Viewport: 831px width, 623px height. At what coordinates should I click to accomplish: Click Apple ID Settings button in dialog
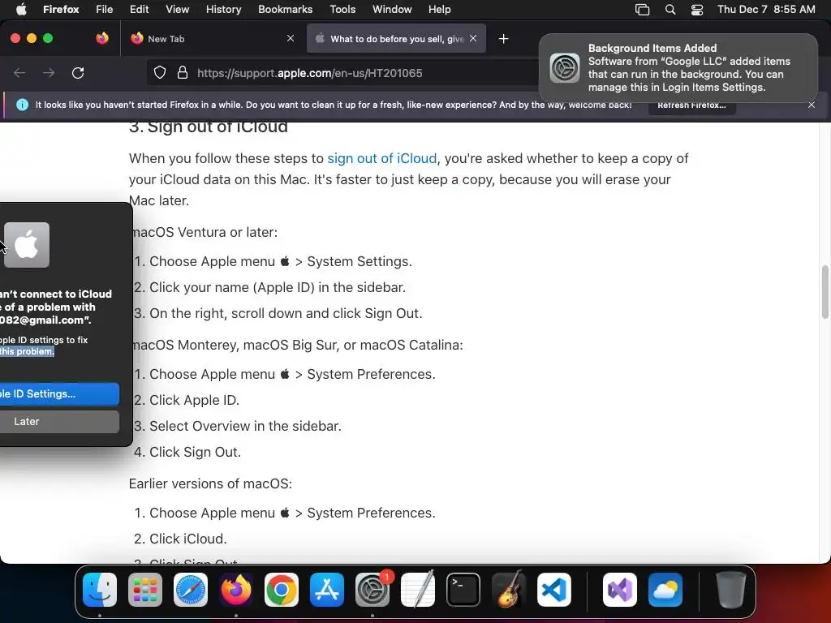pos(58,393)
